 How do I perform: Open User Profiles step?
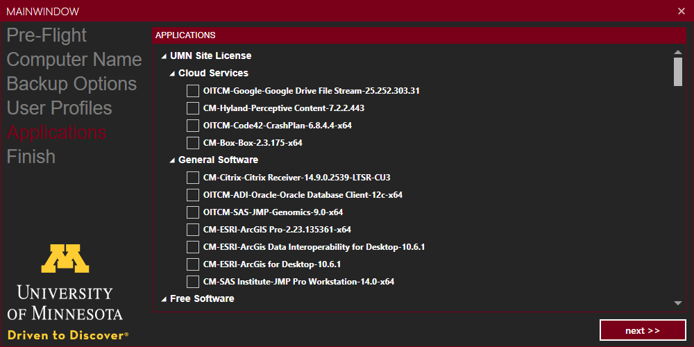click(x=59, y=108)
